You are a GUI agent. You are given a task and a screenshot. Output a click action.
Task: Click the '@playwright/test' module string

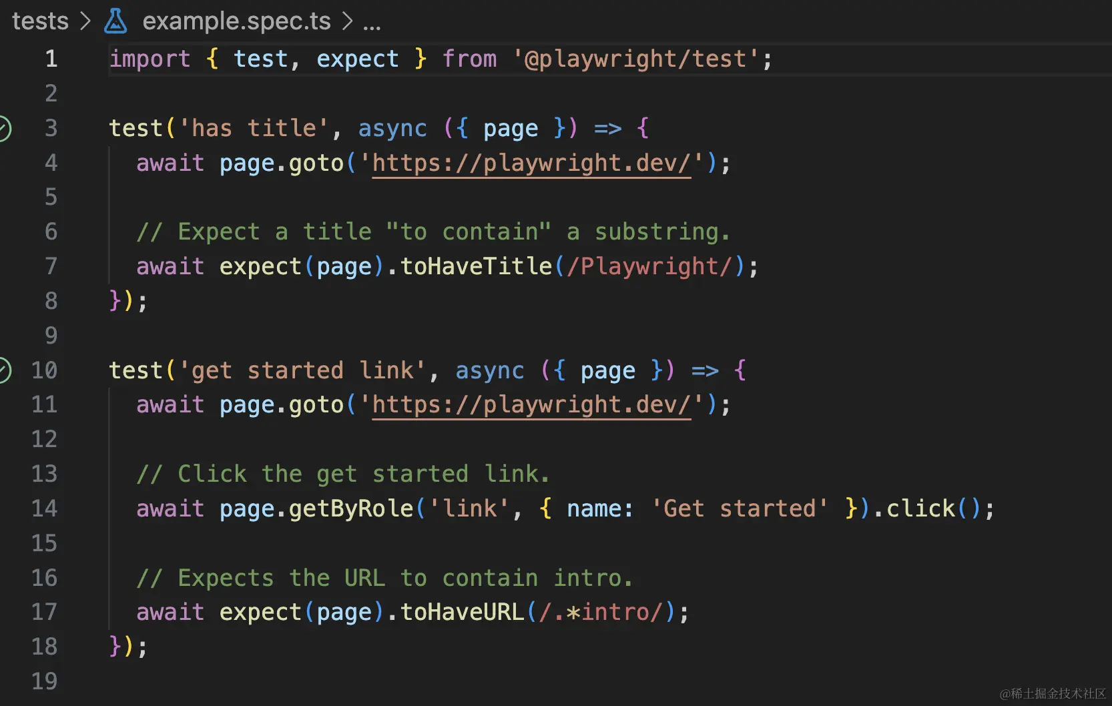pyautogui.click(x=636, y=59)
